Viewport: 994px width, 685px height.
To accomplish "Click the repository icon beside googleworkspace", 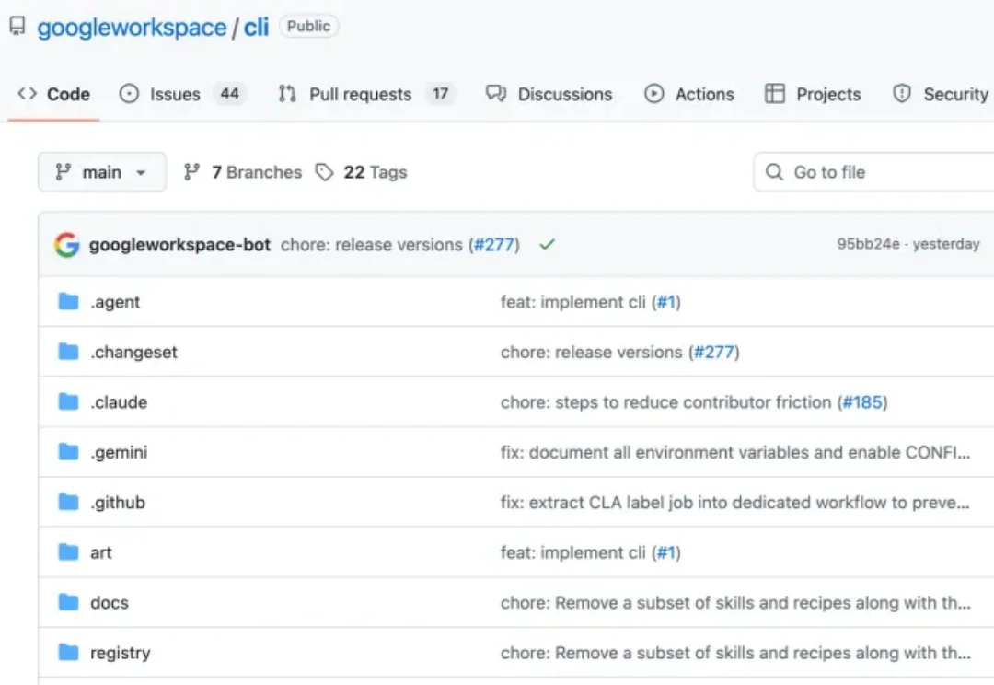I will coord(17,27).
